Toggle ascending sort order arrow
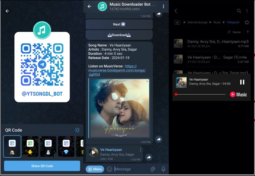The height and width of the screenshot is (176, 255). point(248,32)
